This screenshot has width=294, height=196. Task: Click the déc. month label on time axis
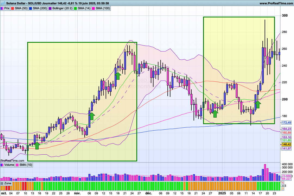coord(149,193)
